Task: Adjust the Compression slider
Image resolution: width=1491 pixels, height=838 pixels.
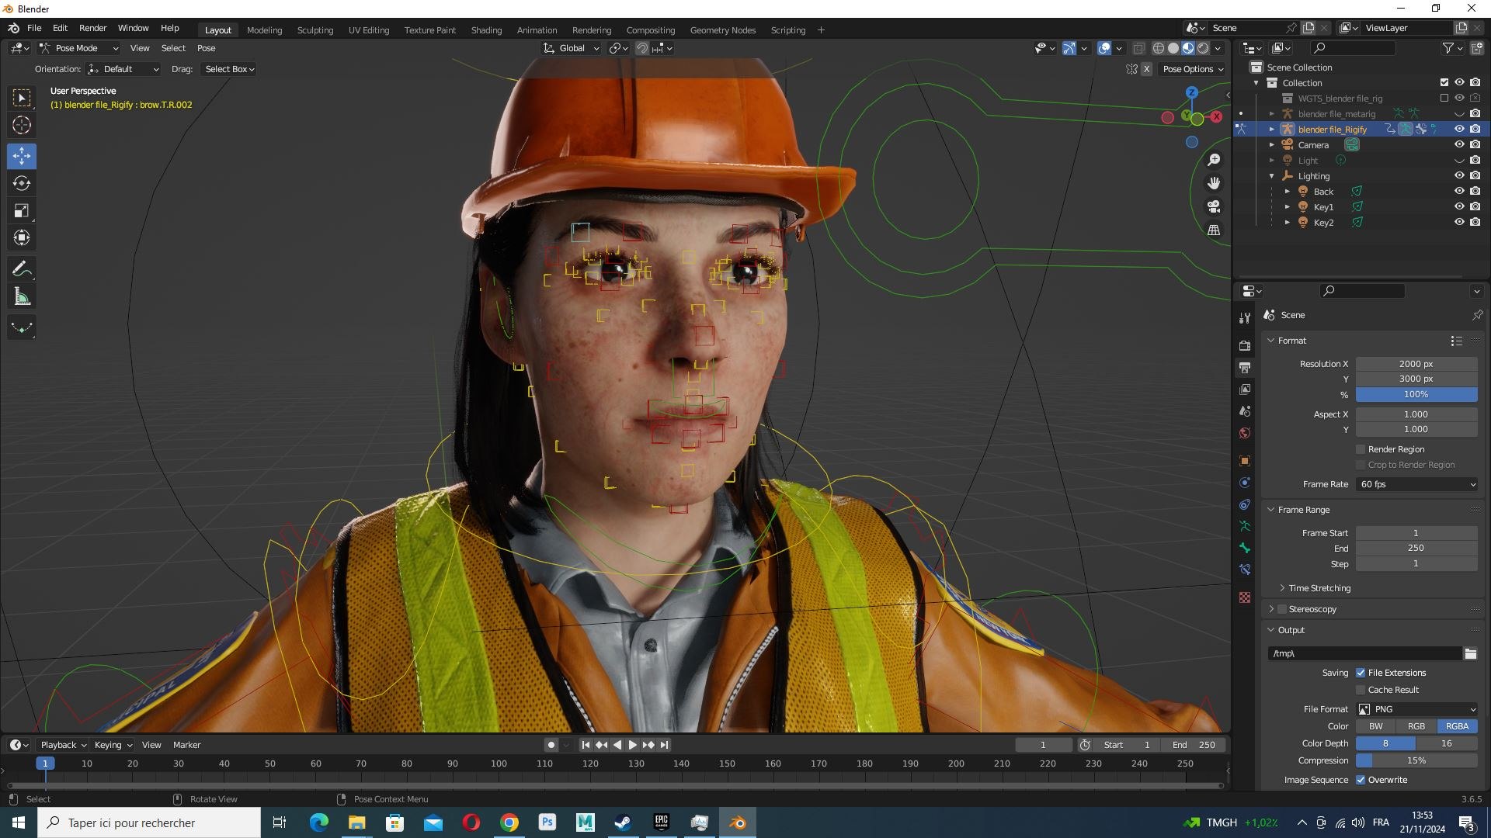Action: point(1416,760)
